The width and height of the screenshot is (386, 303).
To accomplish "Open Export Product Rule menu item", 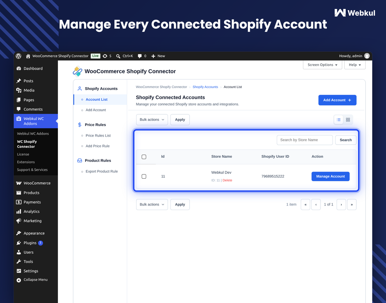I will tap(102, 171).
